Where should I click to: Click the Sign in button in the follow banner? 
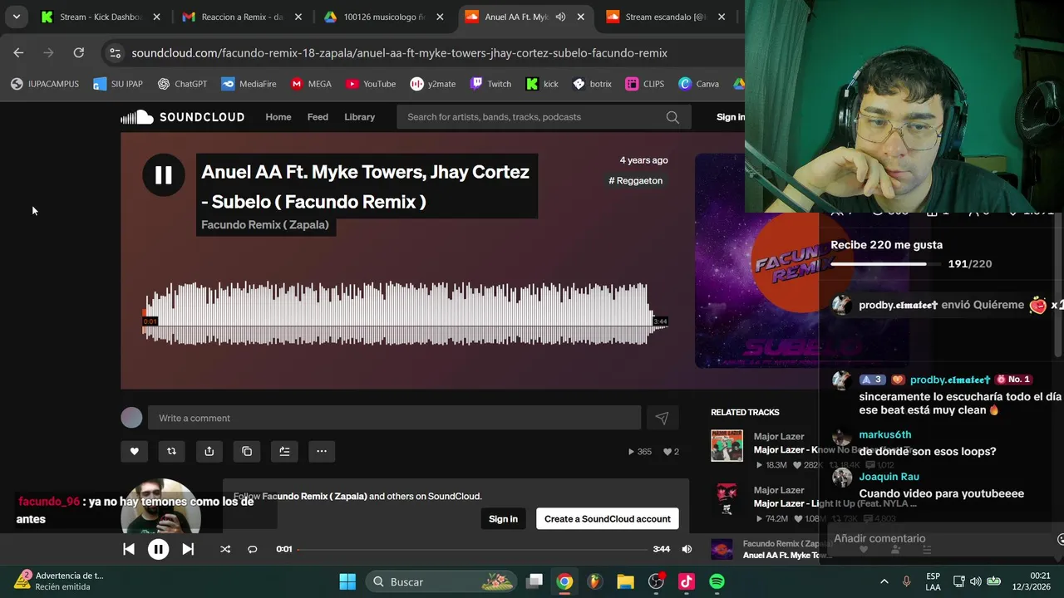[x=503, y=519]
